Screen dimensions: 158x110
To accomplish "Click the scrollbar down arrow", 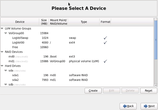I will pos(156,85).
